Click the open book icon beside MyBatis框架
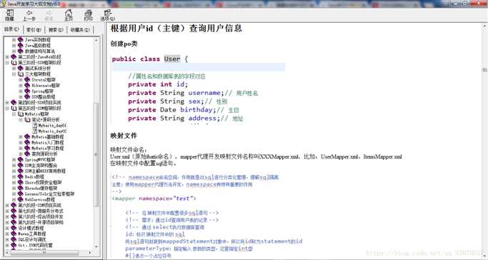This screenshot has height=260, width=488. click(x=21, y=114)
